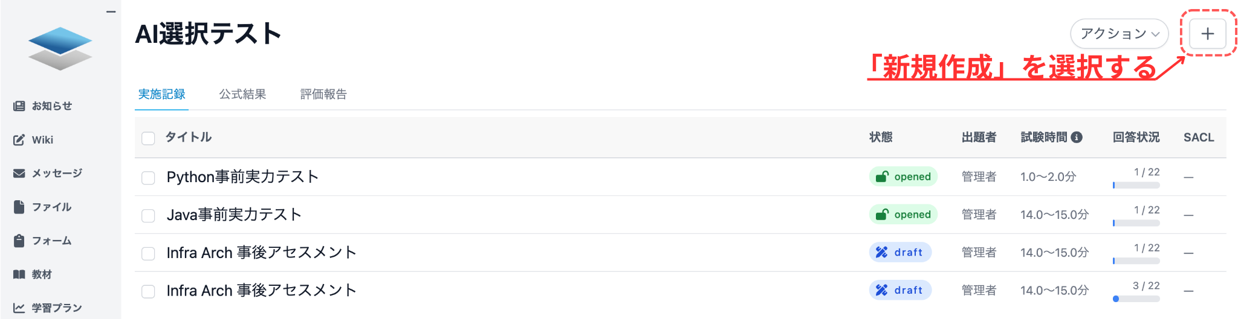Viewport: 1238px width, 319px height.
Task: Click the plus icon to create new test
Action: [1207, 34]
